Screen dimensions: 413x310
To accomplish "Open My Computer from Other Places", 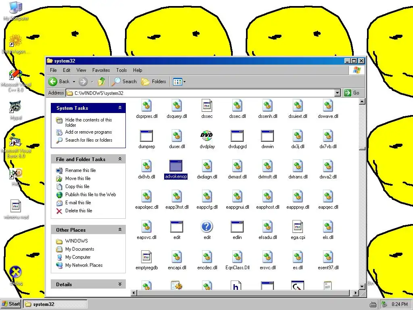I will pos(78,257).
